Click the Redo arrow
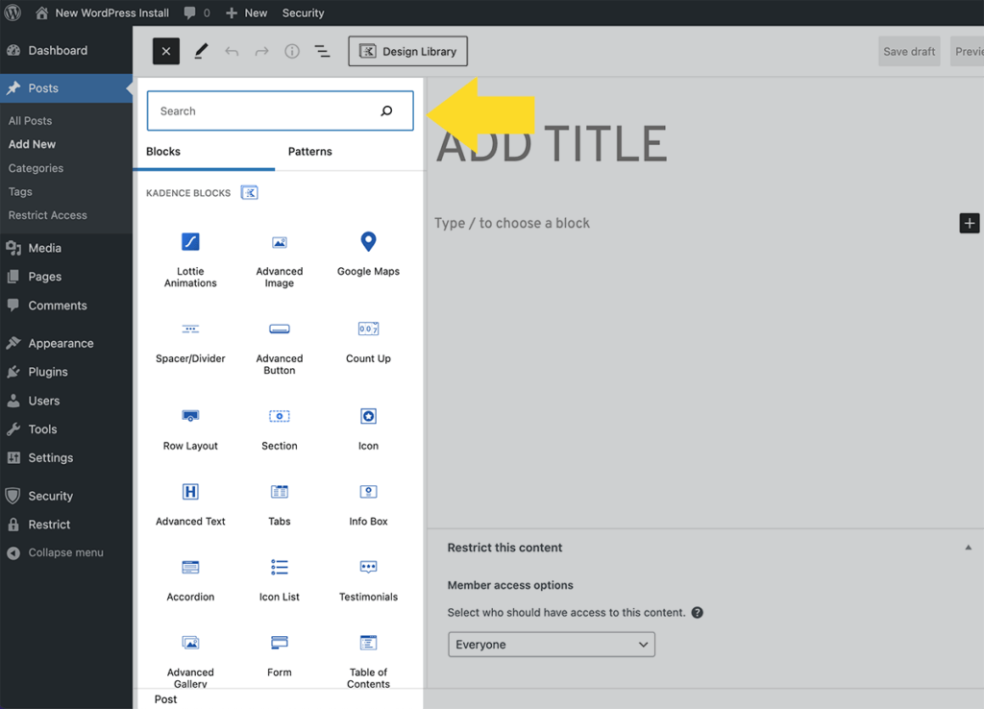This screenshot has height=709, width=984. (261, 52)
